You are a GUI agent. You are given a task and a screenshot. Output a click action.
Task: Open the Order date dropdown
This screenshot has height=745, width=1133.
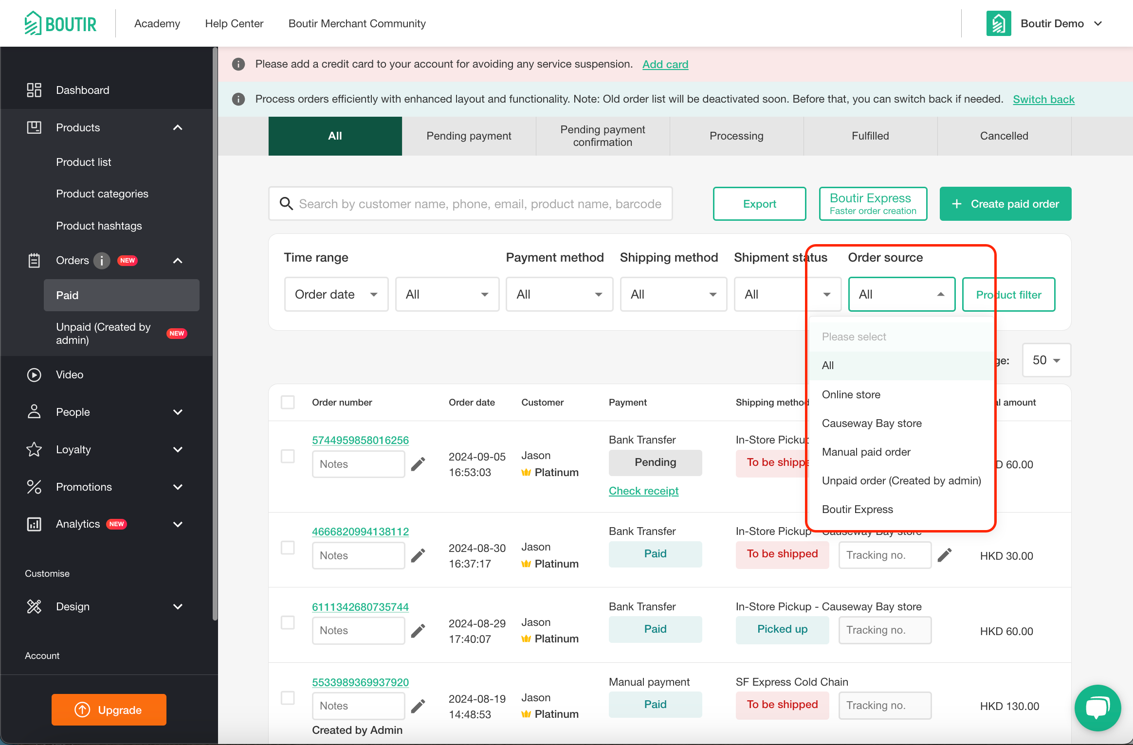click(336, 294)
